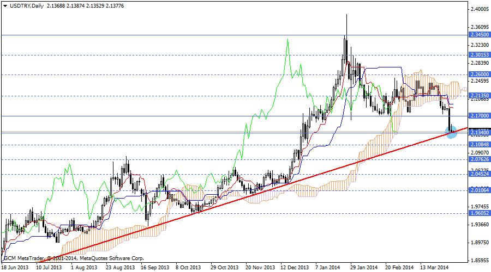
Task: Click the 7 Jan 2014 date label
Action: click(x=328, y=268)
